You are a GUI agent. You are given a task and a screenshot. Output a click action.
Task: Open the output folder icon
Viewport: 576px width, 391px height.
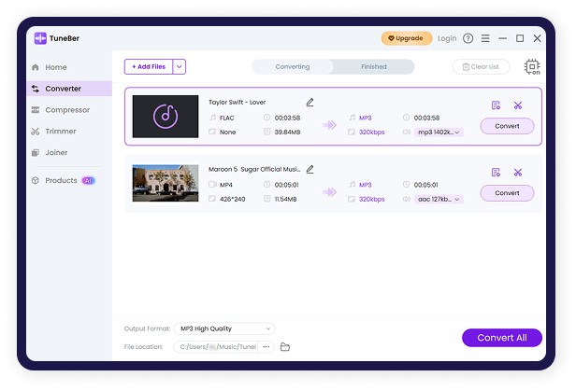click(x=285, y=346)
